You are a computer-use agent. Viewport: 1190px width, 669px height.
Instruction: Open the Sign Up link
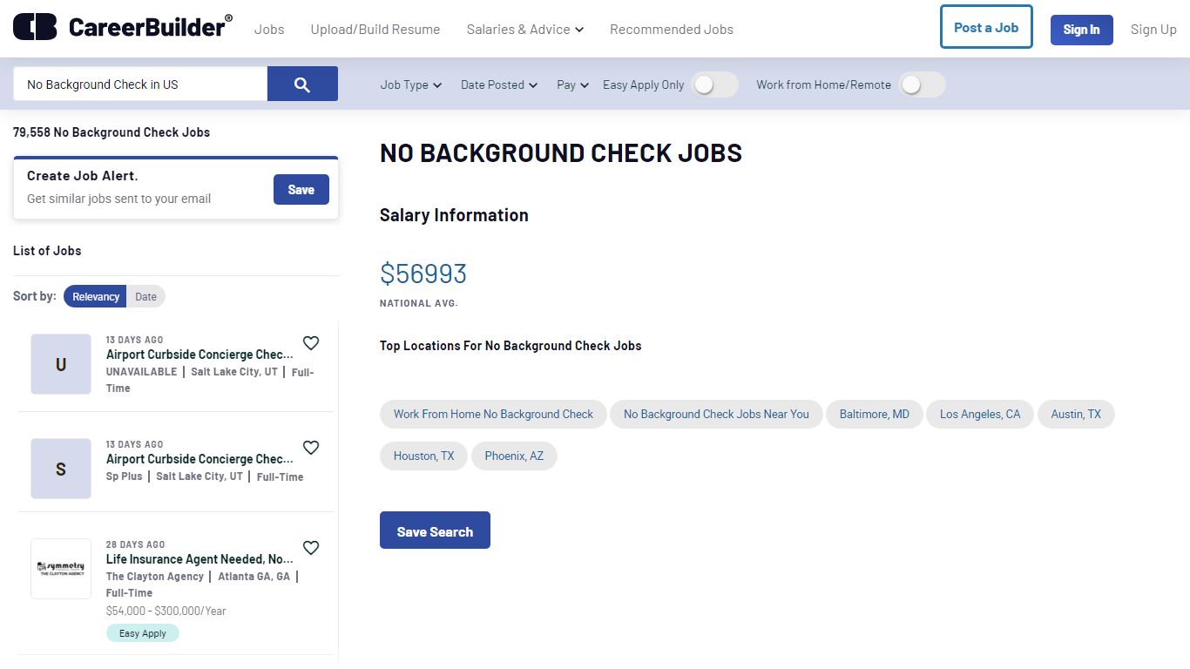tap(1153, 29)
